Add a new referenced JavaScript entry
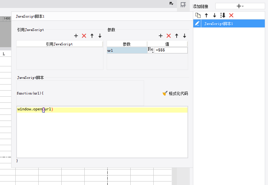Screen dimensions: 268x185 tap(76, 36)
